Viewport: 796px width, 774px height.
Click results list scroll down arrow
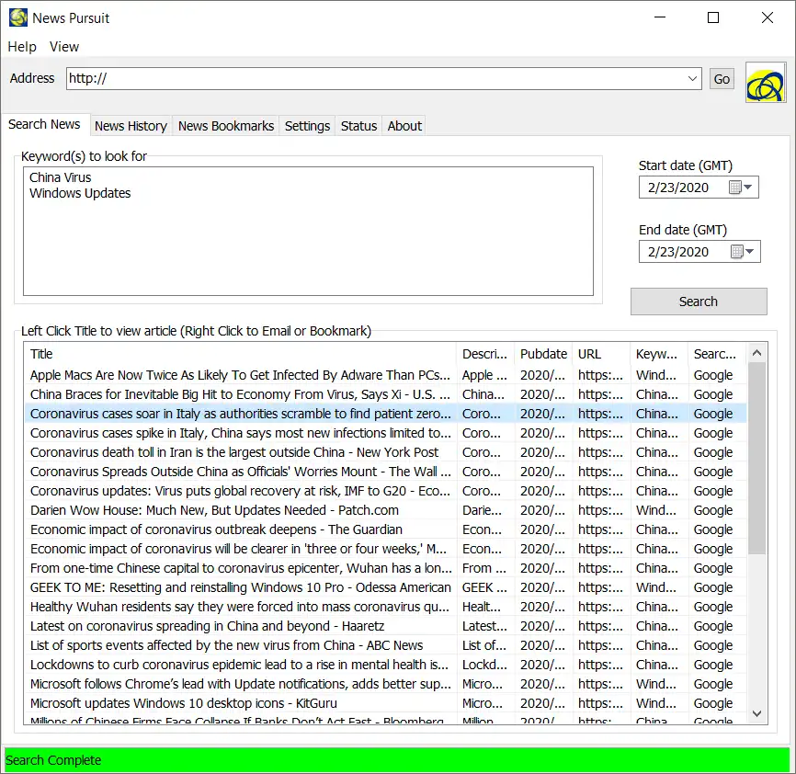(x=756, y=713)
